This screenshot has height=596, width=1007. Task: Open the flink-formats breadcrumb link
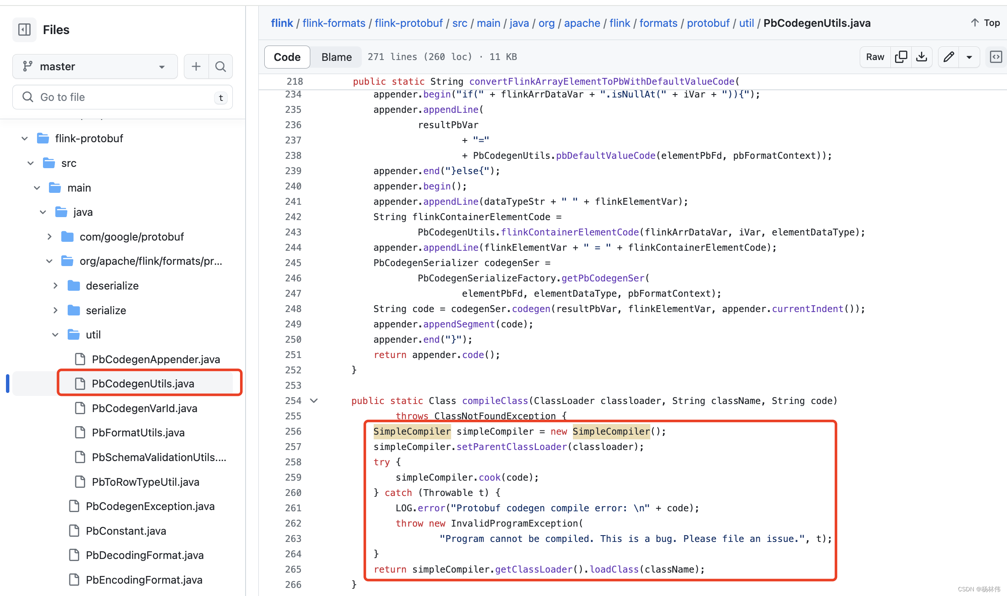click(x=334, y=23)
